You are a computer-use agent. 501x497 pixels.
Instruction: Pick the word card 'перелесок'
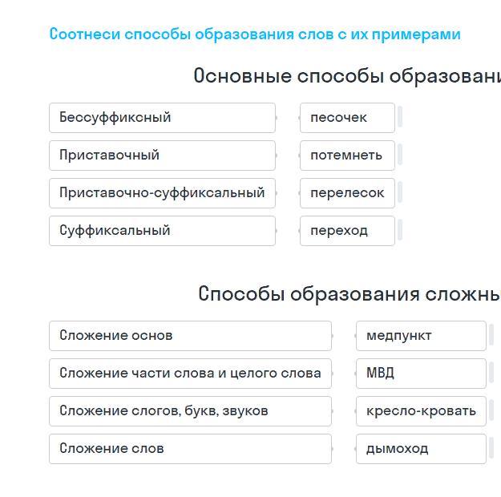pos(347,193)
